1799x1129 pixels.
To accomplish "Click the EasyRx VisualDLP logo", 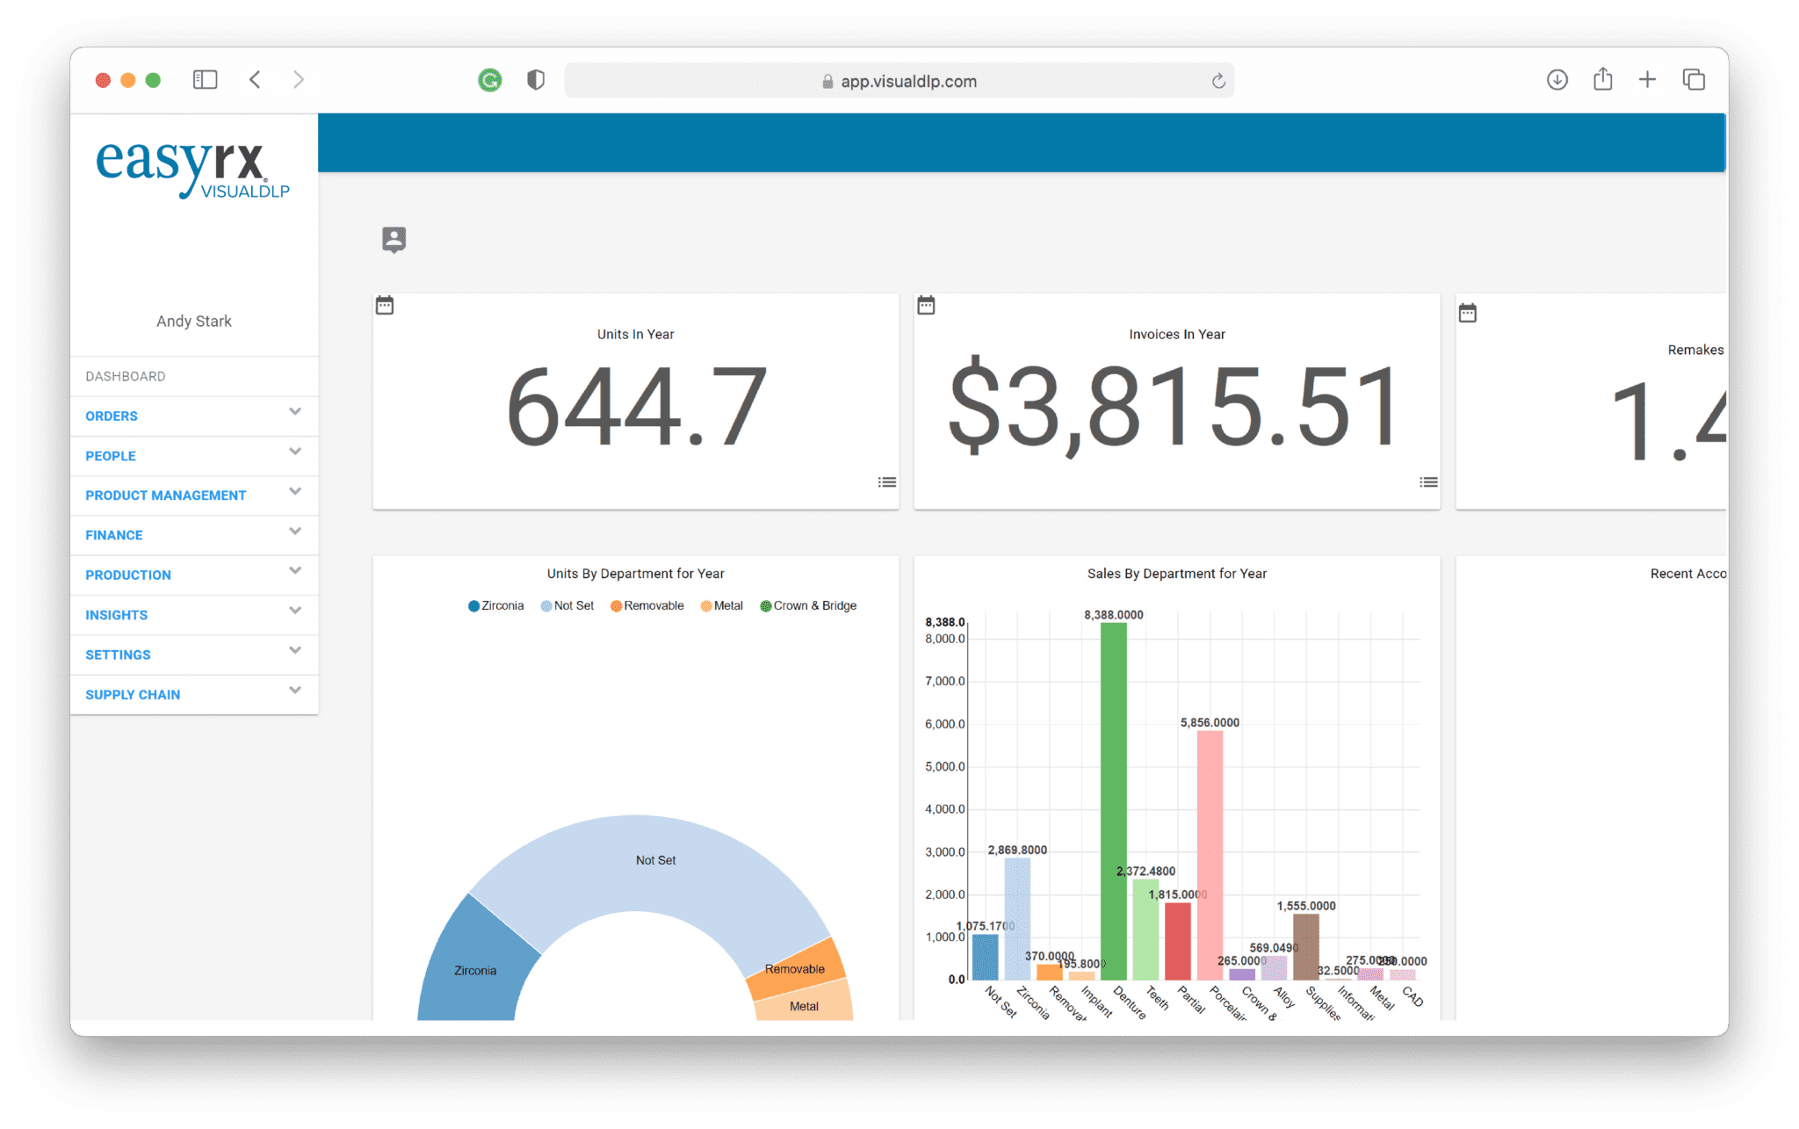I will coord(193,169).
